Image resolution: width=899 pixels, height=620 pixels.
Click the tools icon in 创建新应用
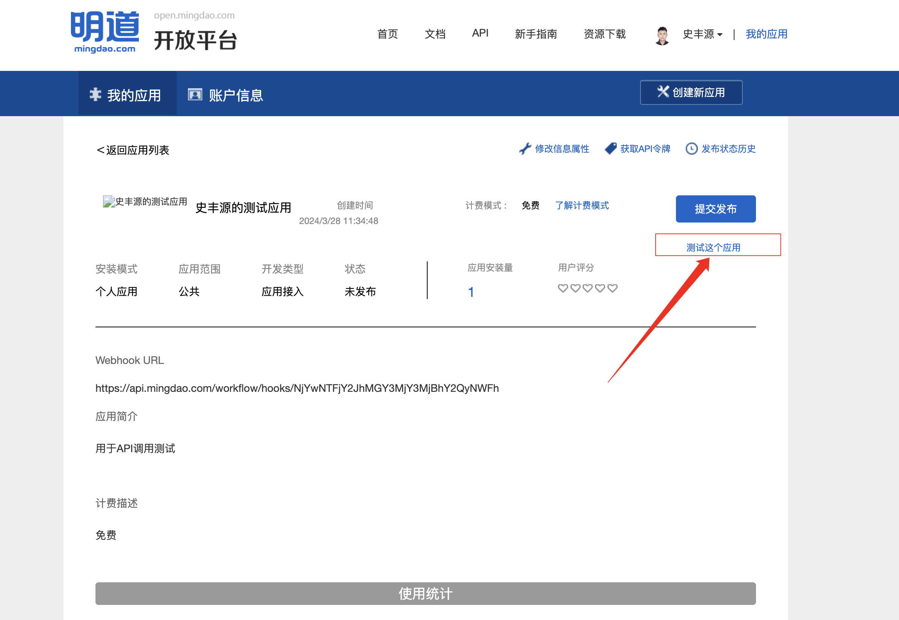663,92
